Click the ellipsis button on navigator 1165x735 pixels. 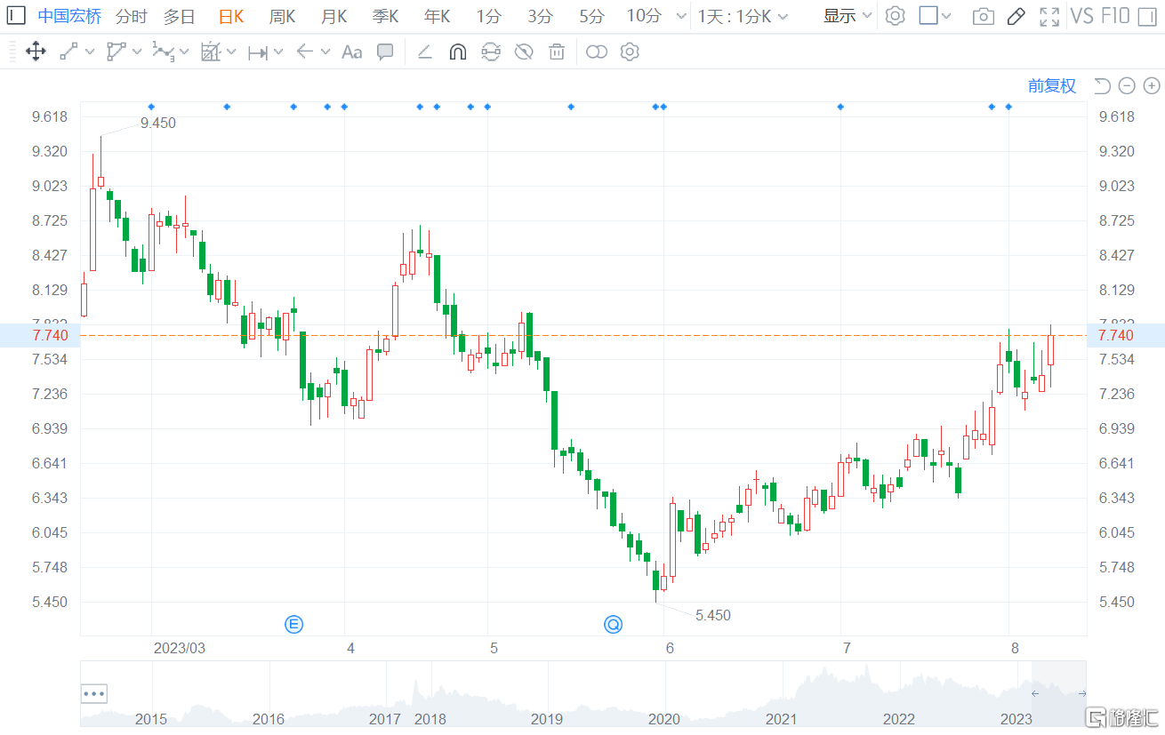pyautogui.click(x=94, y=693)
